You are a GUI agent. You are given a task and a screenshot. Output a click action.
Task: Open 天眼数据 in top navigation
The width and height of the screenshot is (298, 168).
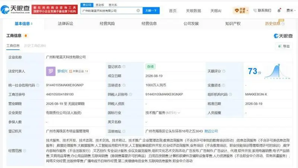(x=193, y=11)
